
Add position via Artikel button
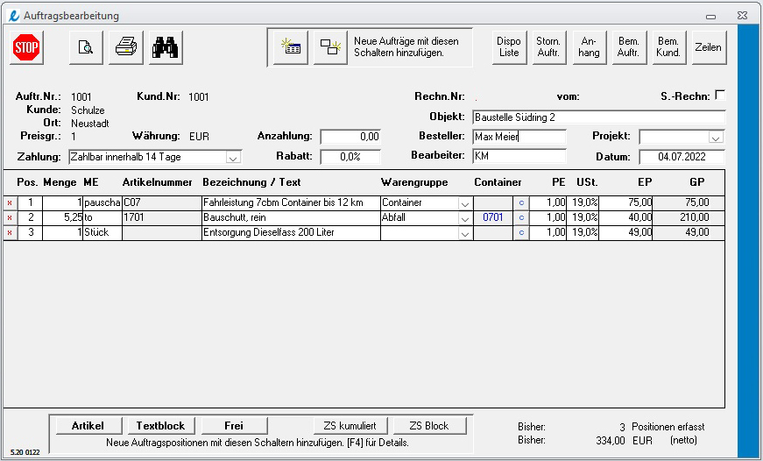coord(88,425)
